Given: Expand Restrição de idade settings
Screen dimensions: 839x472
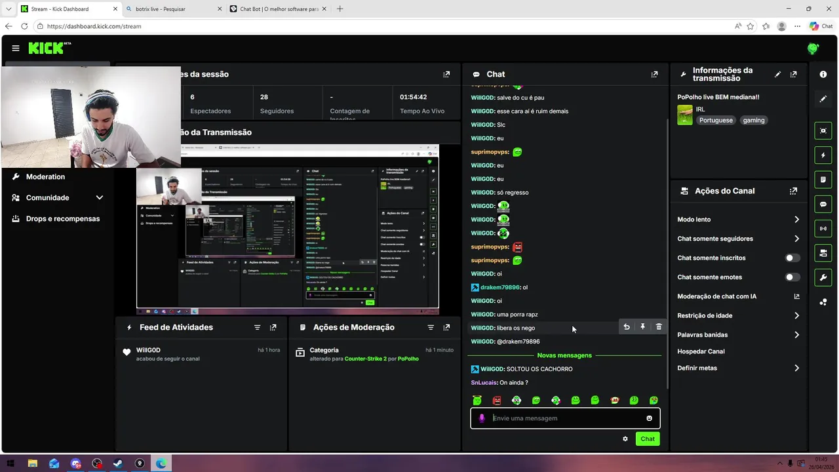Looking at the screenshot, I should 797,316.
